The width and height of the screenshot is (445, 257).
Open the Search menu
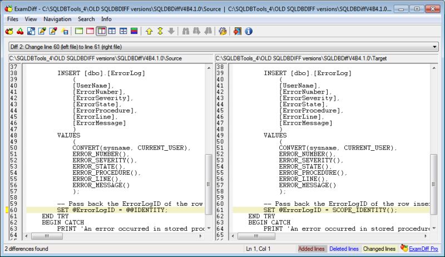click(86, 19)
